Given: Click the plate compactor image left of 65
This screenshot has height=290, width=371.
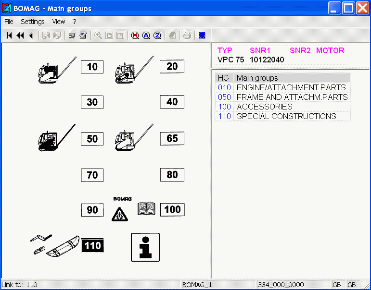Looking at the screenshot, I should pyautogui.click(x=134, y=137).
